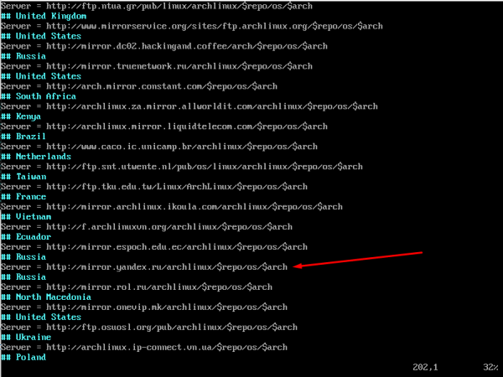Select the '## Kenya' comment line
This screenshot has height=377, width=503.
click(21, 116)
